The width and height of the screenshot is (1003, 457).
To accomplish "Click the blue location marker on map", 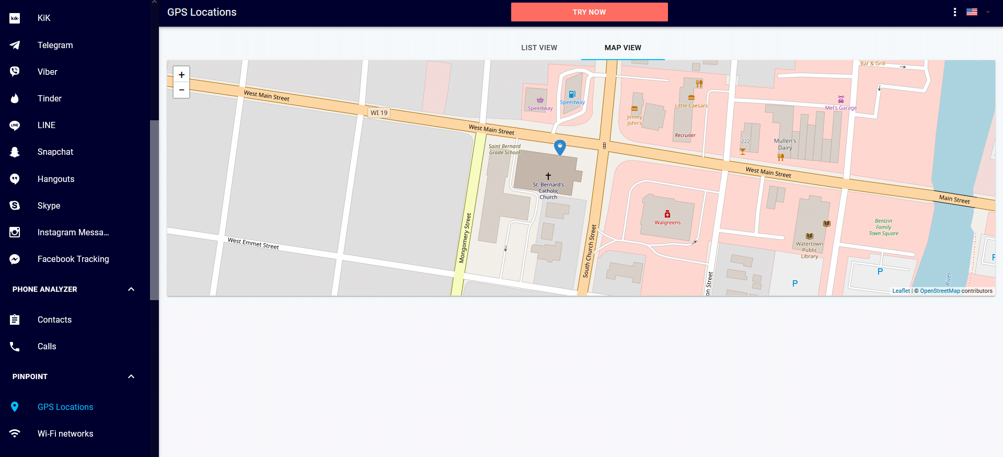I will click(x=560, y=147).
